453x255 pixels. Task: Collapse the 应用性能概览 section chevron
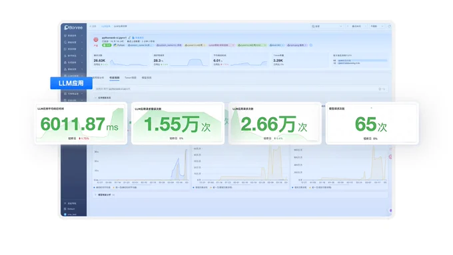pyautogui.click(x=96, y=98)
